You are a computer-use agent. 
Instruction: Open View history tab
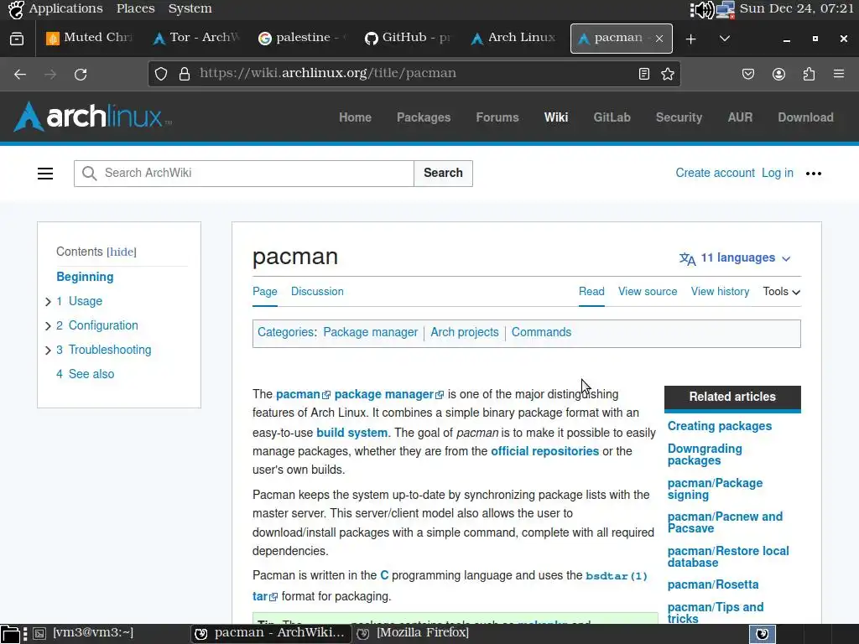pyautogui.click(x=720, y=291)
